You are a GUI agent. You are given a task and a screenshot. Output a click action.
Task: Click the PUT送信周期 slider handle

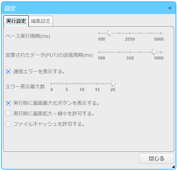[154, 52]
